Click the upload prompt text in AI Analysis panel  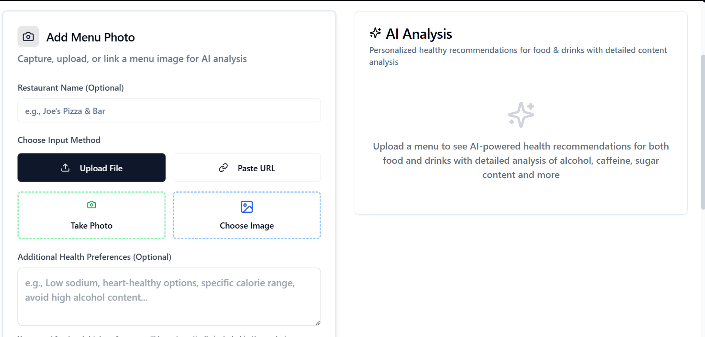pyautogui.click(x=520, y=160)
